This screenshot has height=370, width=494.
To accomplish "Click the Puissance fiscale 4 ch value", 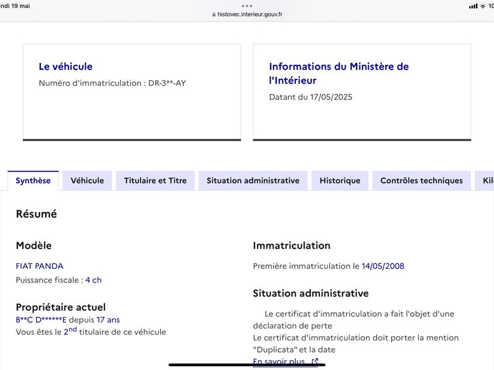I will coord(94,280).
